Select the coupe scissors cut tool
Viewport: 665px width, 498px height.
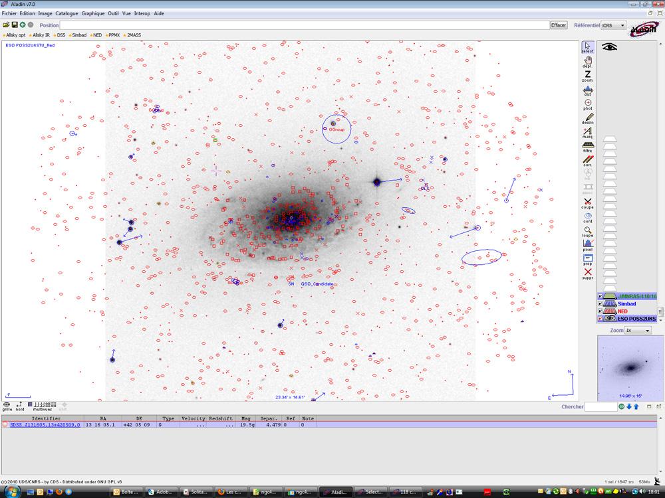coord(587,203)
